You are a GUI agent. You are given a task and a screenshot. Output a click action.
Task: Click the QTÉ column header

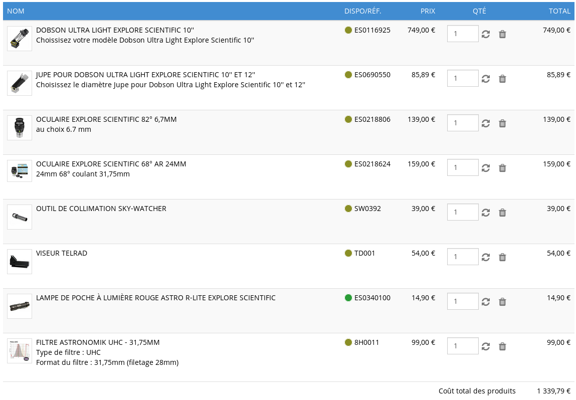click(x=479, y=11)
